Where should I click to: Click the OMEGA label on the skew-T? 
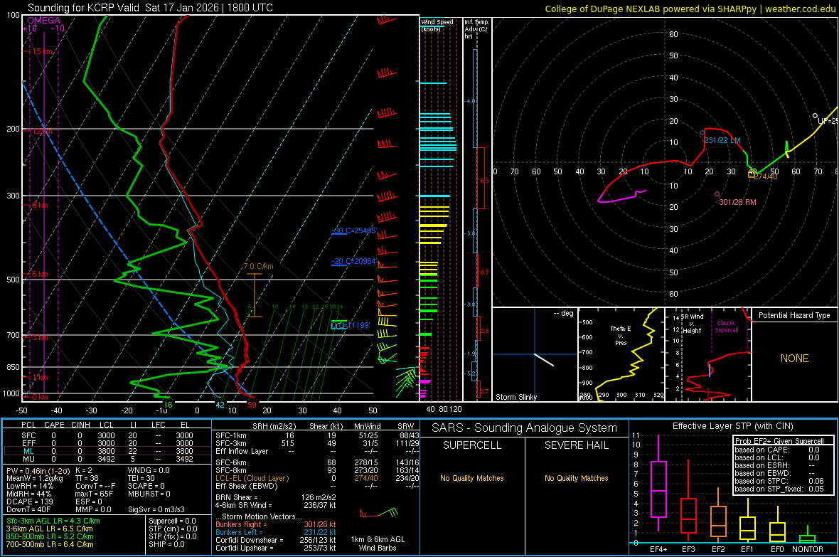pyautogui.click(x=44, y=21)
